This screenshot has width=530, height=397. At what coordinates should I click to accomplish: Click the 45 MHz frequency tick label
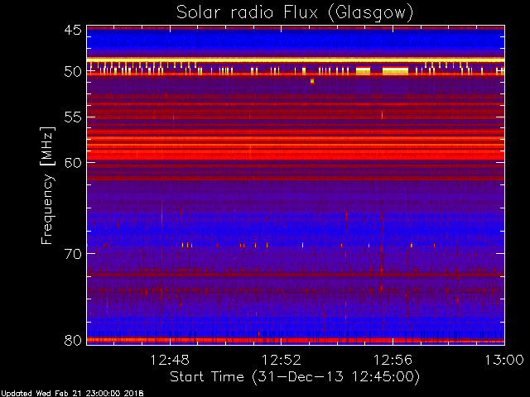click(x=72, y=30)
